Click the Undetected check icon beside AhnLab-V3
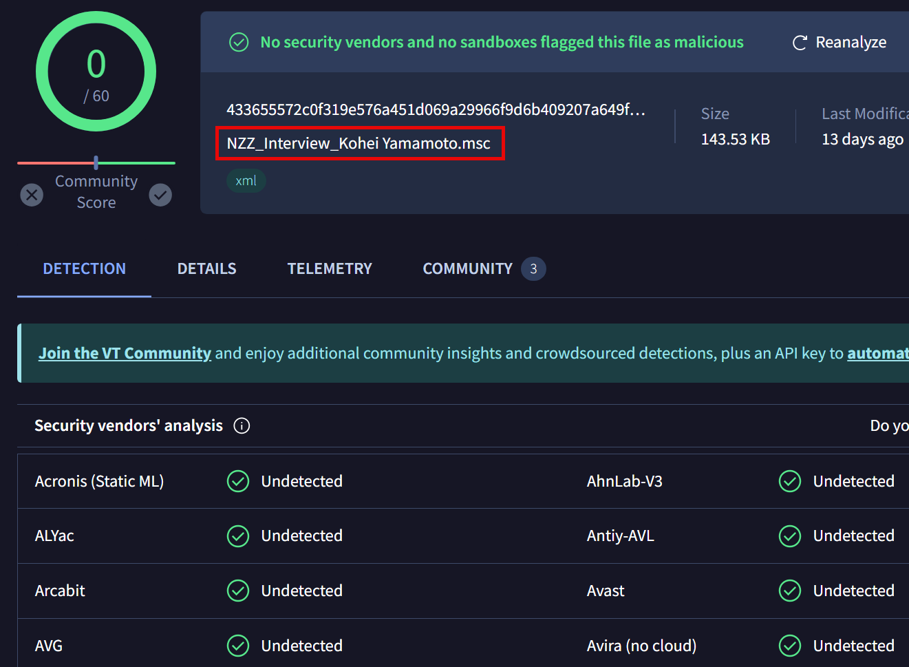Viewport: 909px width, 667px height. point(789,481)
